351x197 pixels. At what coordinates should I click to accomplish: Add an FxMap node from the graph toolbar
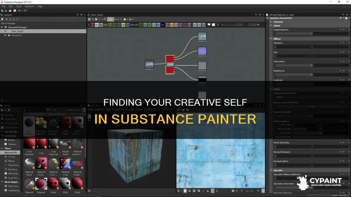pyautogui.click(x=132, y=25)
